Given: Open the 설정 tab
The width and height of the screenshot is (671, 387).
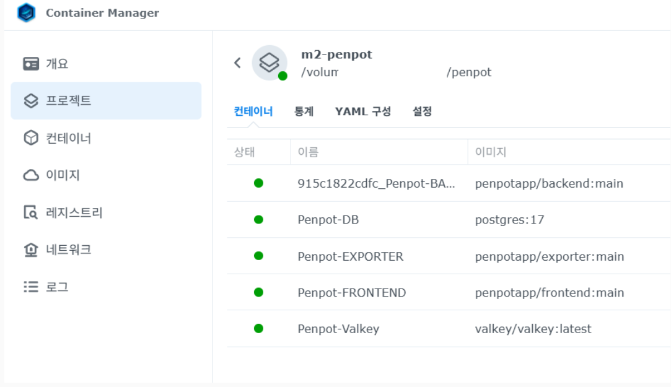Looking at the screenshot, I should (x=422, y=111).
